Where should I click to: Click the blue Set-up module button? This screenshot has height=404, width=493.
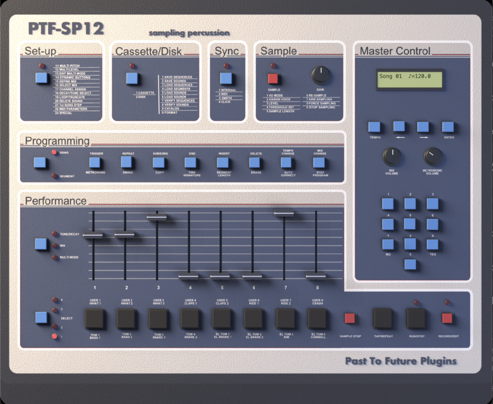(x=41, y=78)
